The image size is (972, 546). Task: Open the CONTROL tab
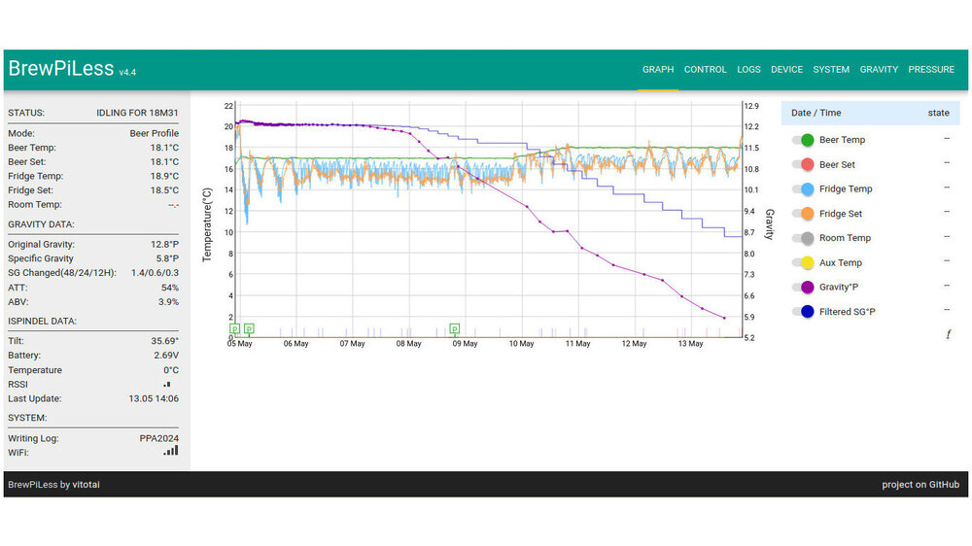705,70
